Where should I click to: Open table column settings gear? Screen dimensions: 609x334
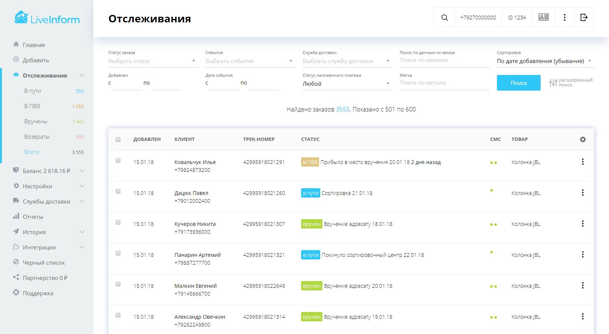pos(582,139)
